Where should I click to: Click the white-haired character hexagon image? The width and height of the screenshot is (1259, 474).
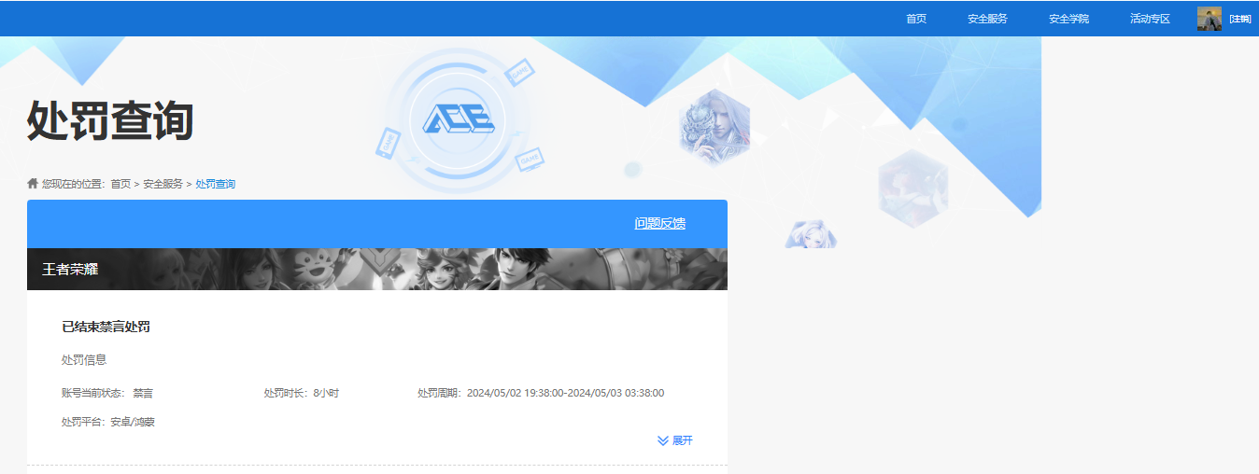coord(714,128)
